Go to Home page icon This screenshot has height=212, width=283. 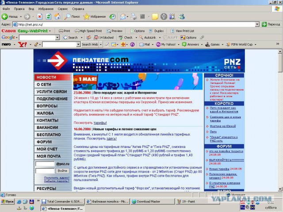tap(57, 17)
